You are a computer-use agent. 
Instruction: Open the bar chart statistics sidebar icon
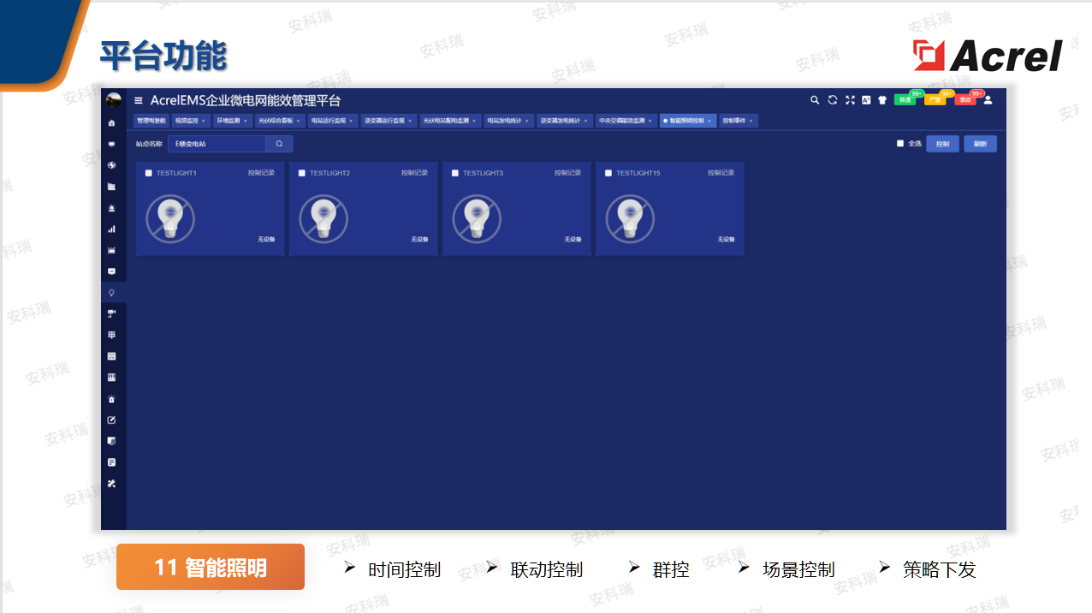[111, 229]
